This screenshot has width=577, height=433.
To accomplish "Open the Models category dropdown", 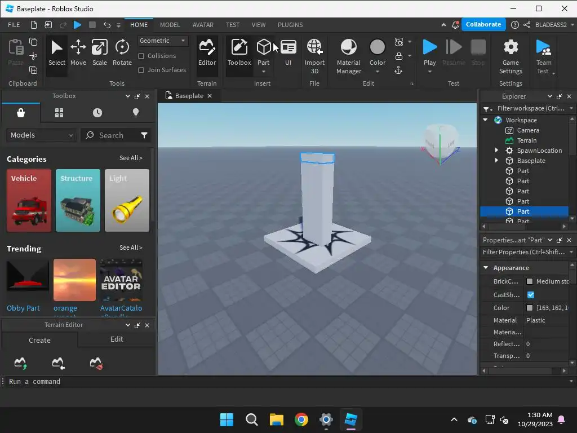I will click(x=41, y=135).
